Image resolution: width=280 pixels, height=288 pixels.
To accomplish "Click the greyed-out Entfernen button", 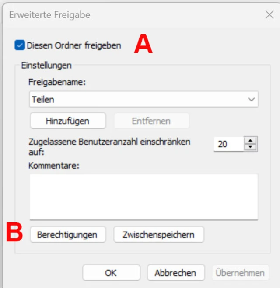I will (151, 121).
